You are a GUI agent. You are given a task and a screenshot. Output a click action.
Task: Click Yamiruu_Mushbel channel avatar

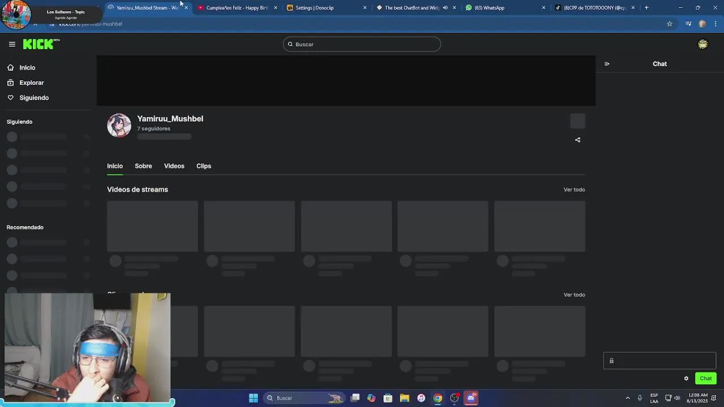coord(119,125)
